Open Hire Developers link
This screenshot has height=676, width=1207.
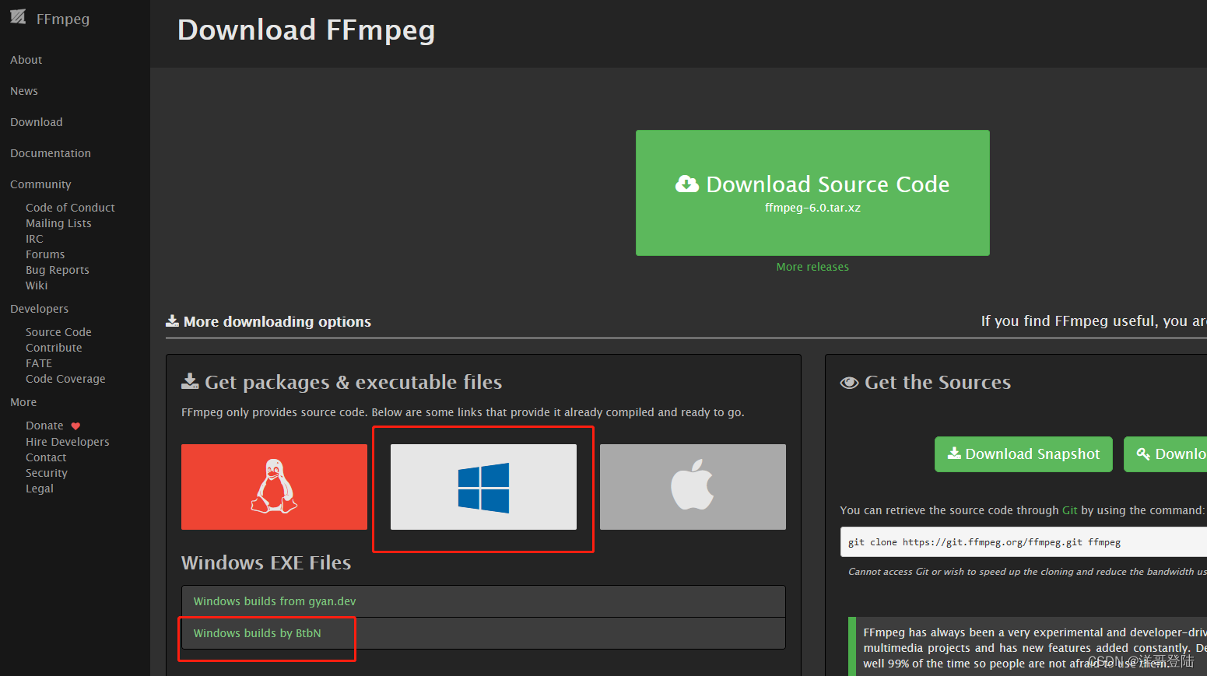tap(68, 442)
